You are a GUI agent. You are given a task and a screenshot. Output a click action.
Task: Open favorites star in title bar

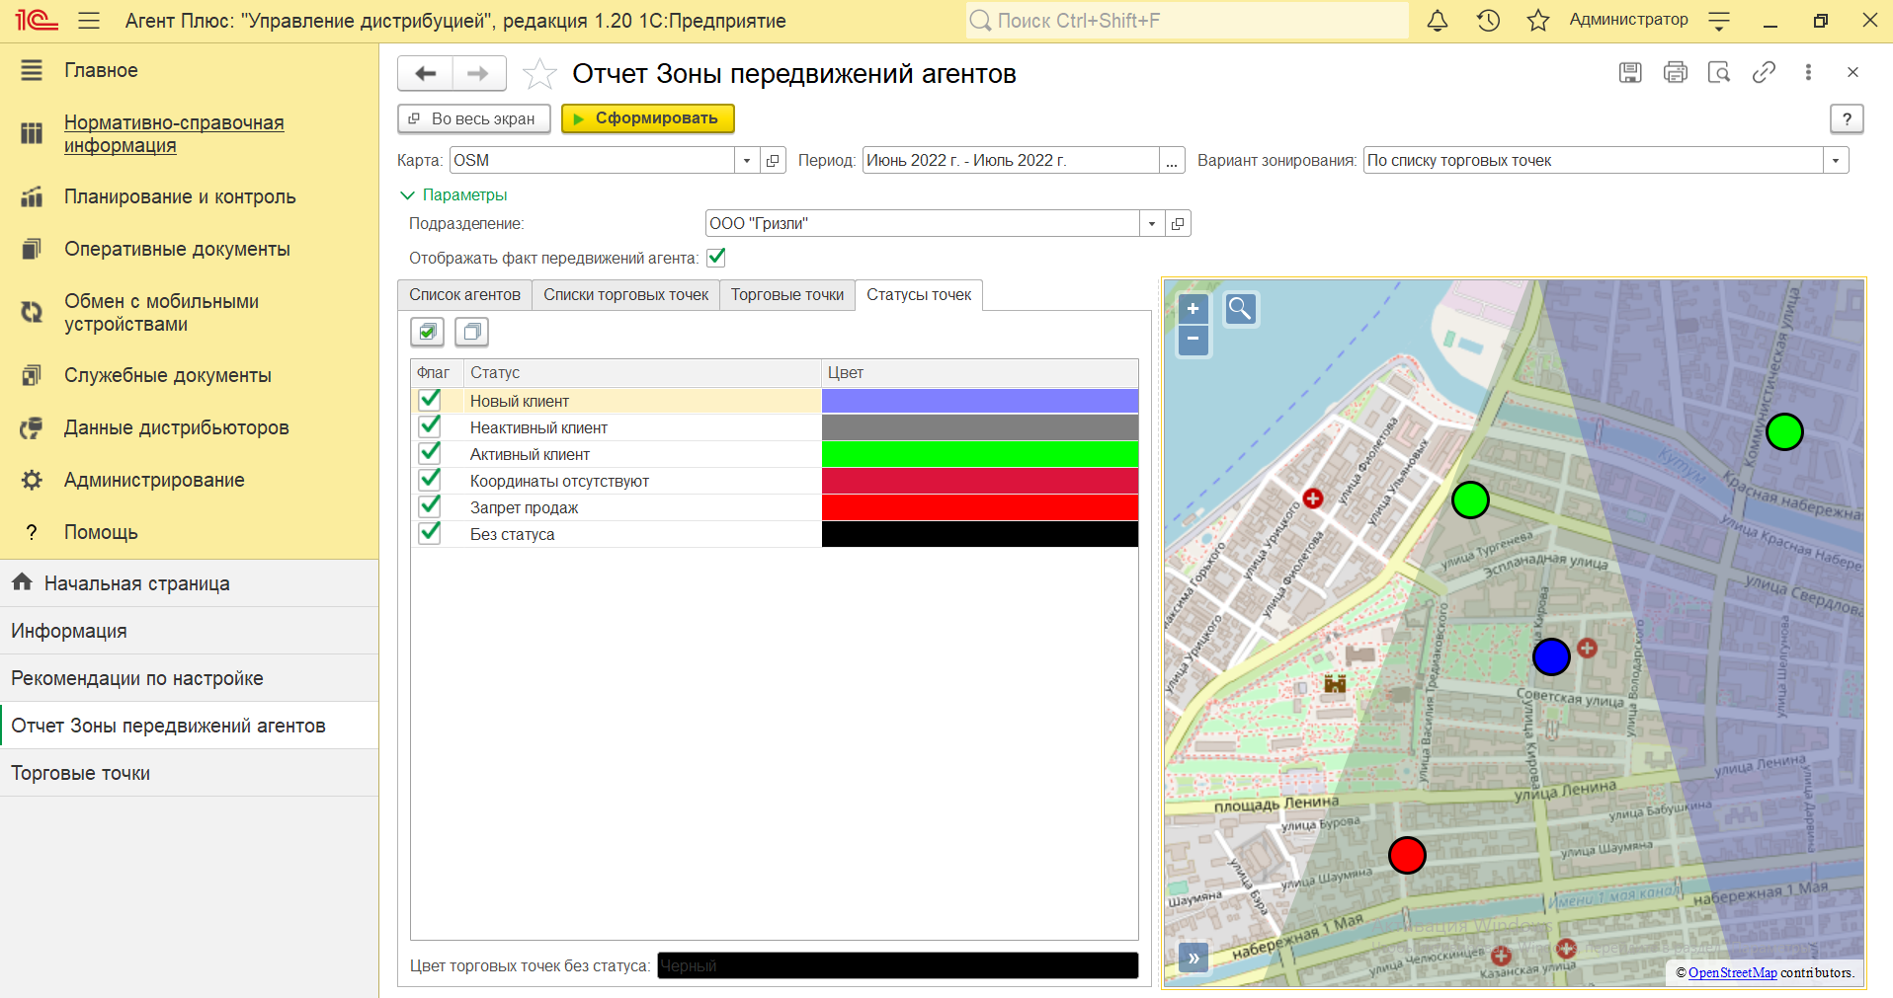[x=1537, y=21]
